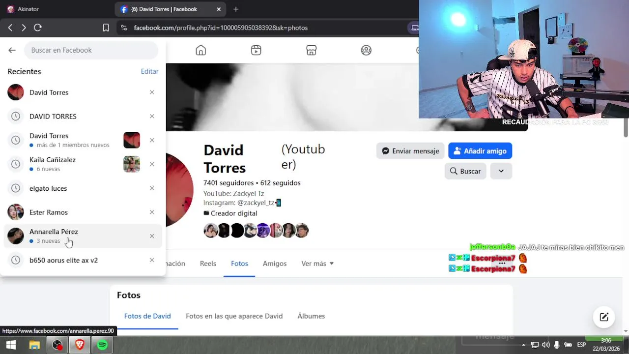Click the page vertical scrollbar

point(626,128)
